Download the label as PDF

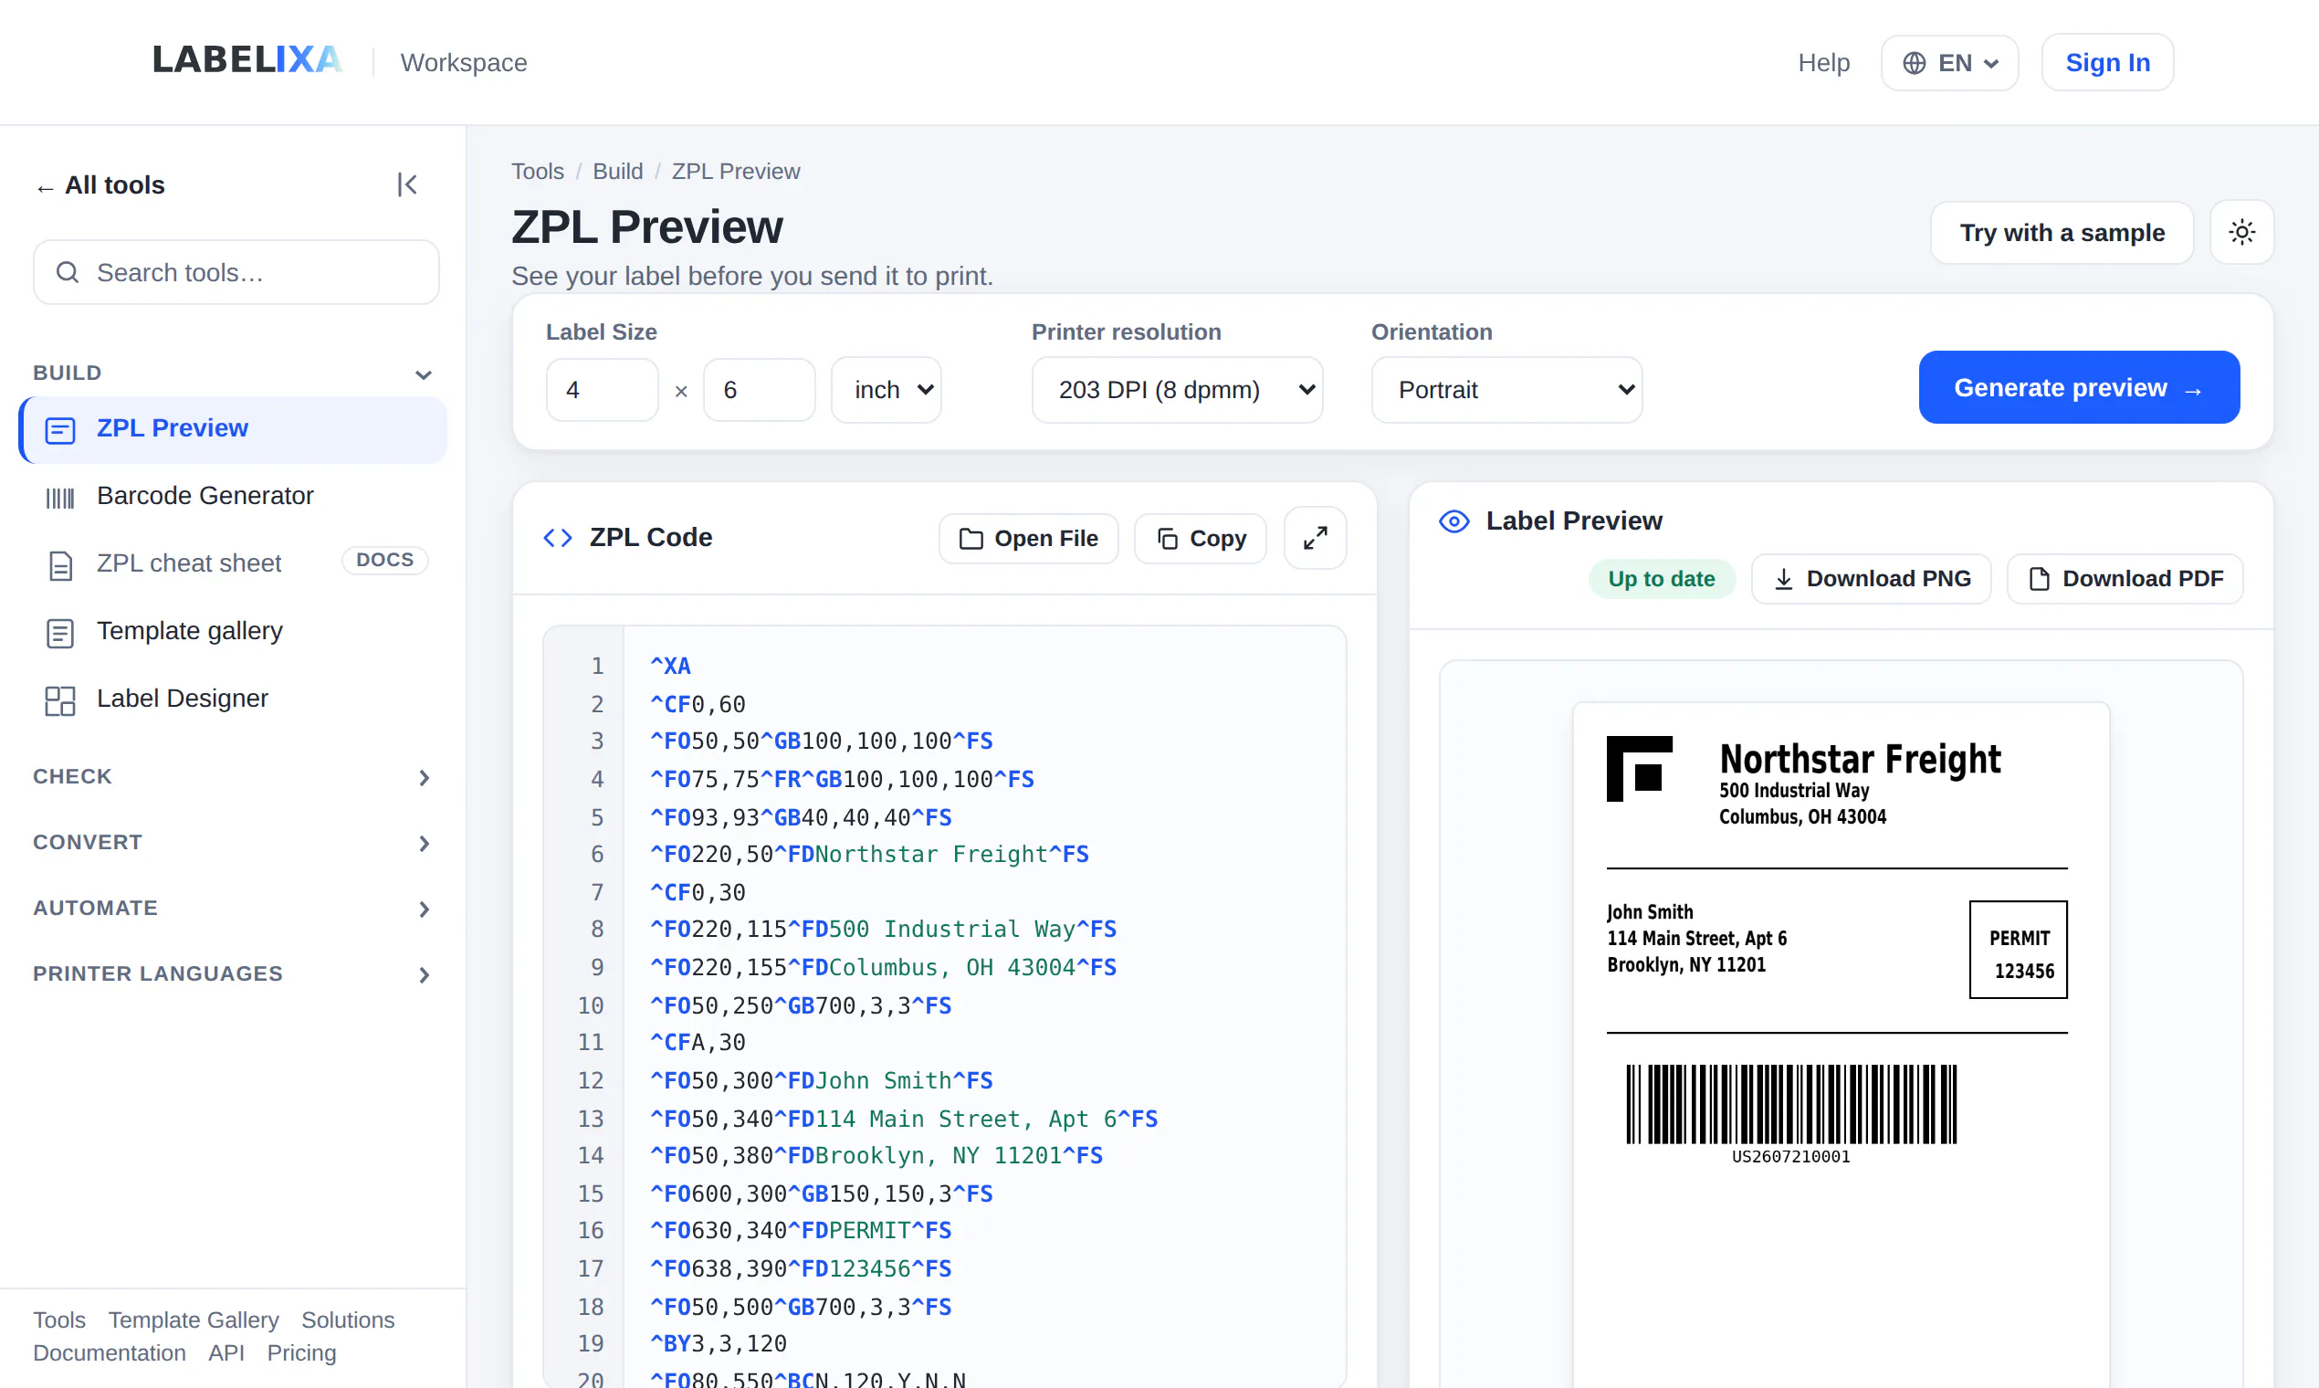tap(2125, 579)
